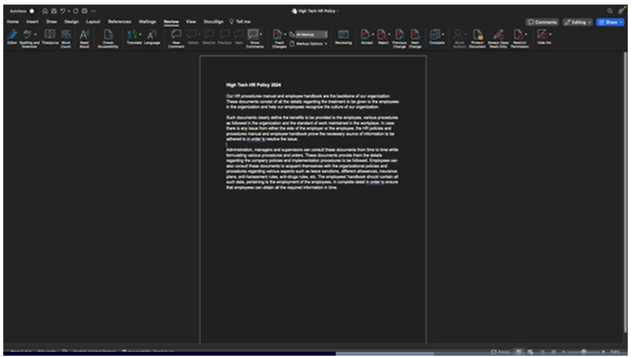
Task: Click the Redo icon in title bar
Action: point(75,11)
